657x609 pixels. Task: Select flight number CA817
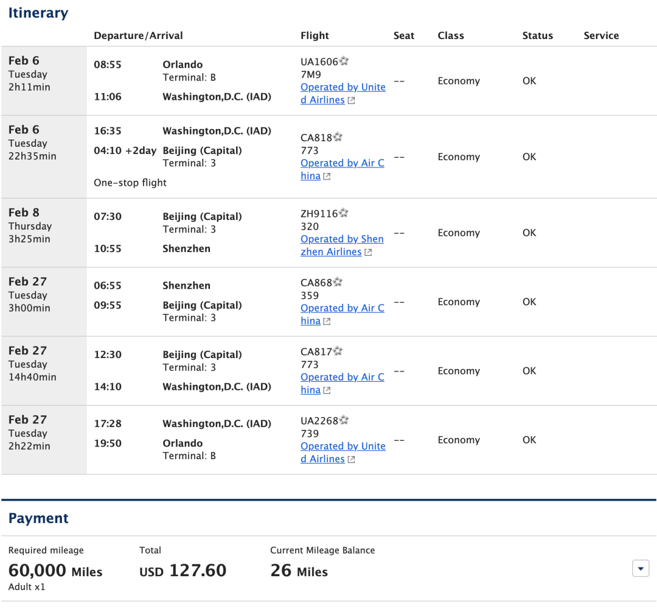[316, 352]
